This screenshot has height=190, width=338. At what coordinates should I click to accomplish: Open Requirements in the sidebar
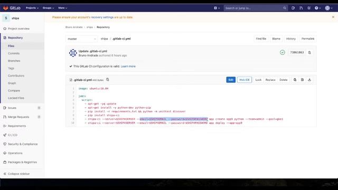pos(17,126)
